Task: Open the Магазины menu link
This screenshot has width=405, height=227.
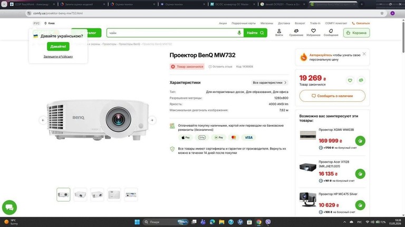Action: tap(267, 23)
